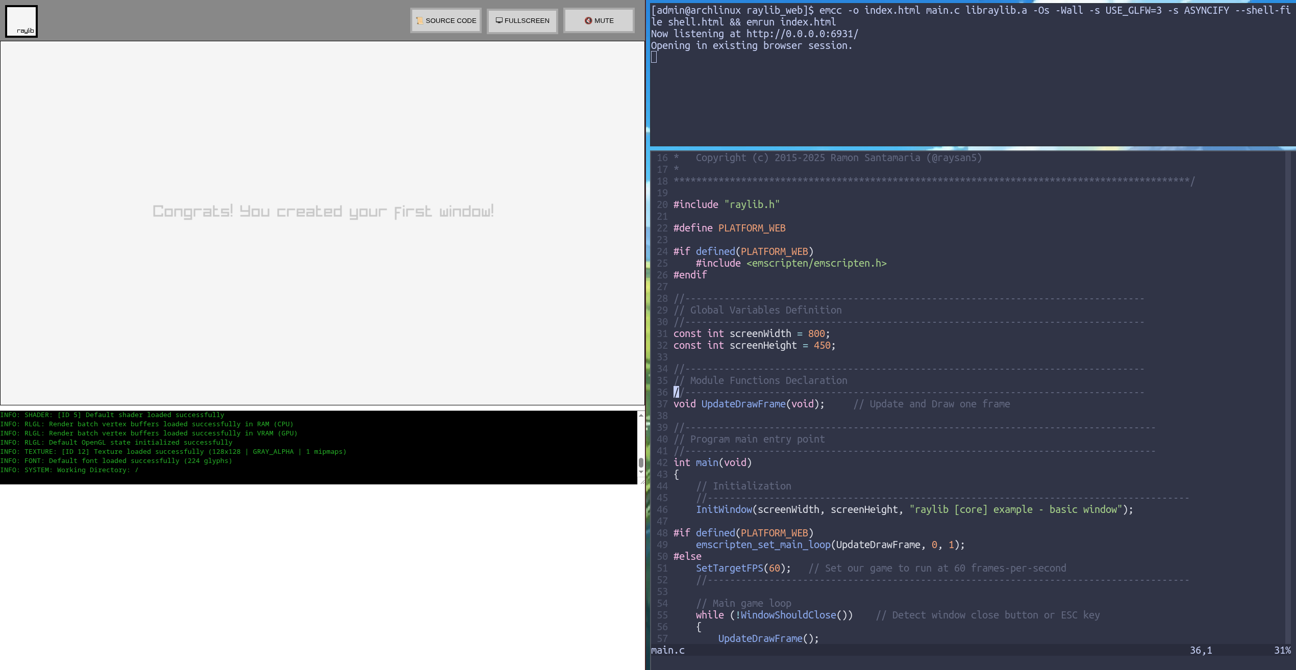Click line number 42 in editor gutter

point(662,462)
